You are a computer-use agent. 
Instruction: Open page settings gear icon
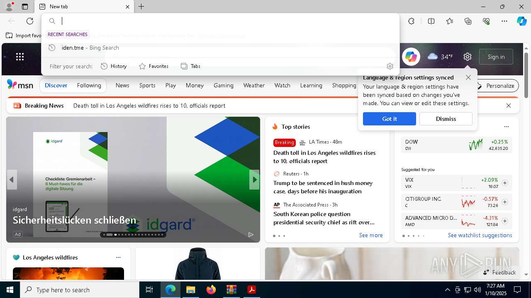[468, 57]
